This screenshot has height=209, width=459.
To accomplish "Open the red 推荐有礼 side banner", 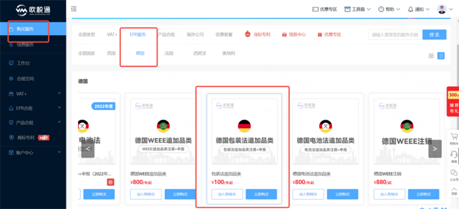I will click(453, 102).
